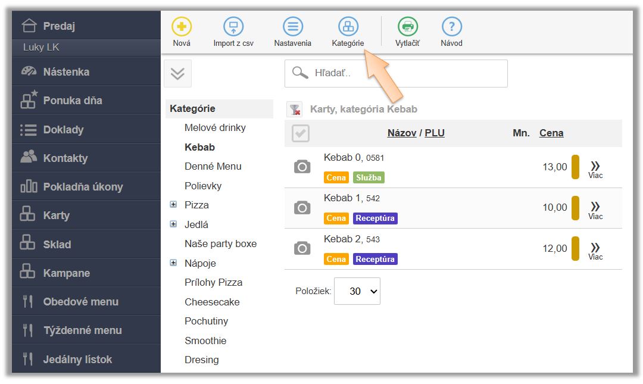Clear the filter icon beside Karty heading

click(295, 110)
